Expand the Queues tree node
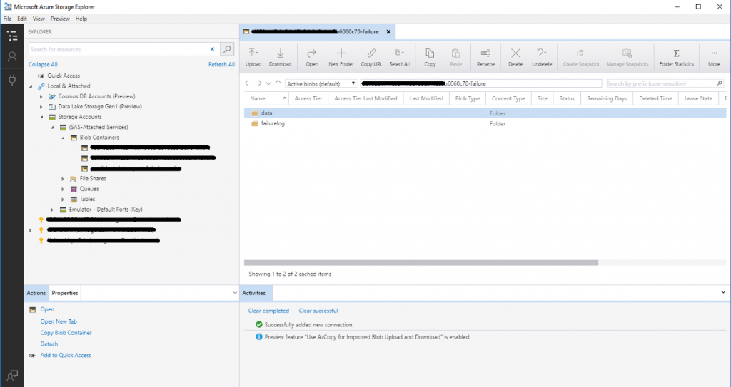 click(63, 189)
